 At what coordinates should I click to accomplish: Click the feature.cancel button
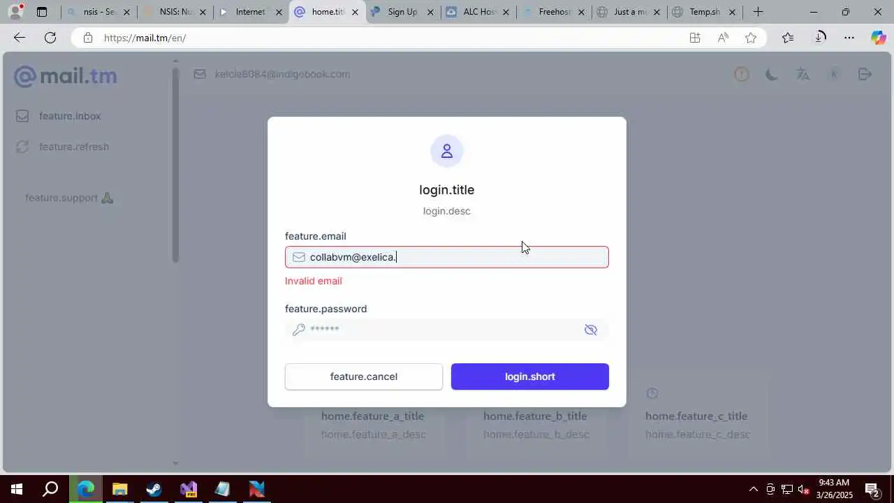coord(364,377)
